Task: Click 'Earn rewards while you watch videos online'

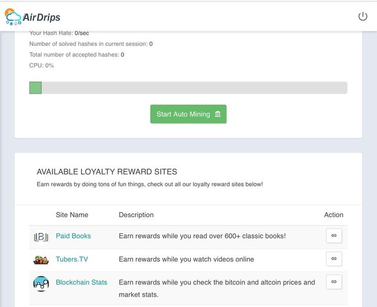Action: [x=186, y=259]
